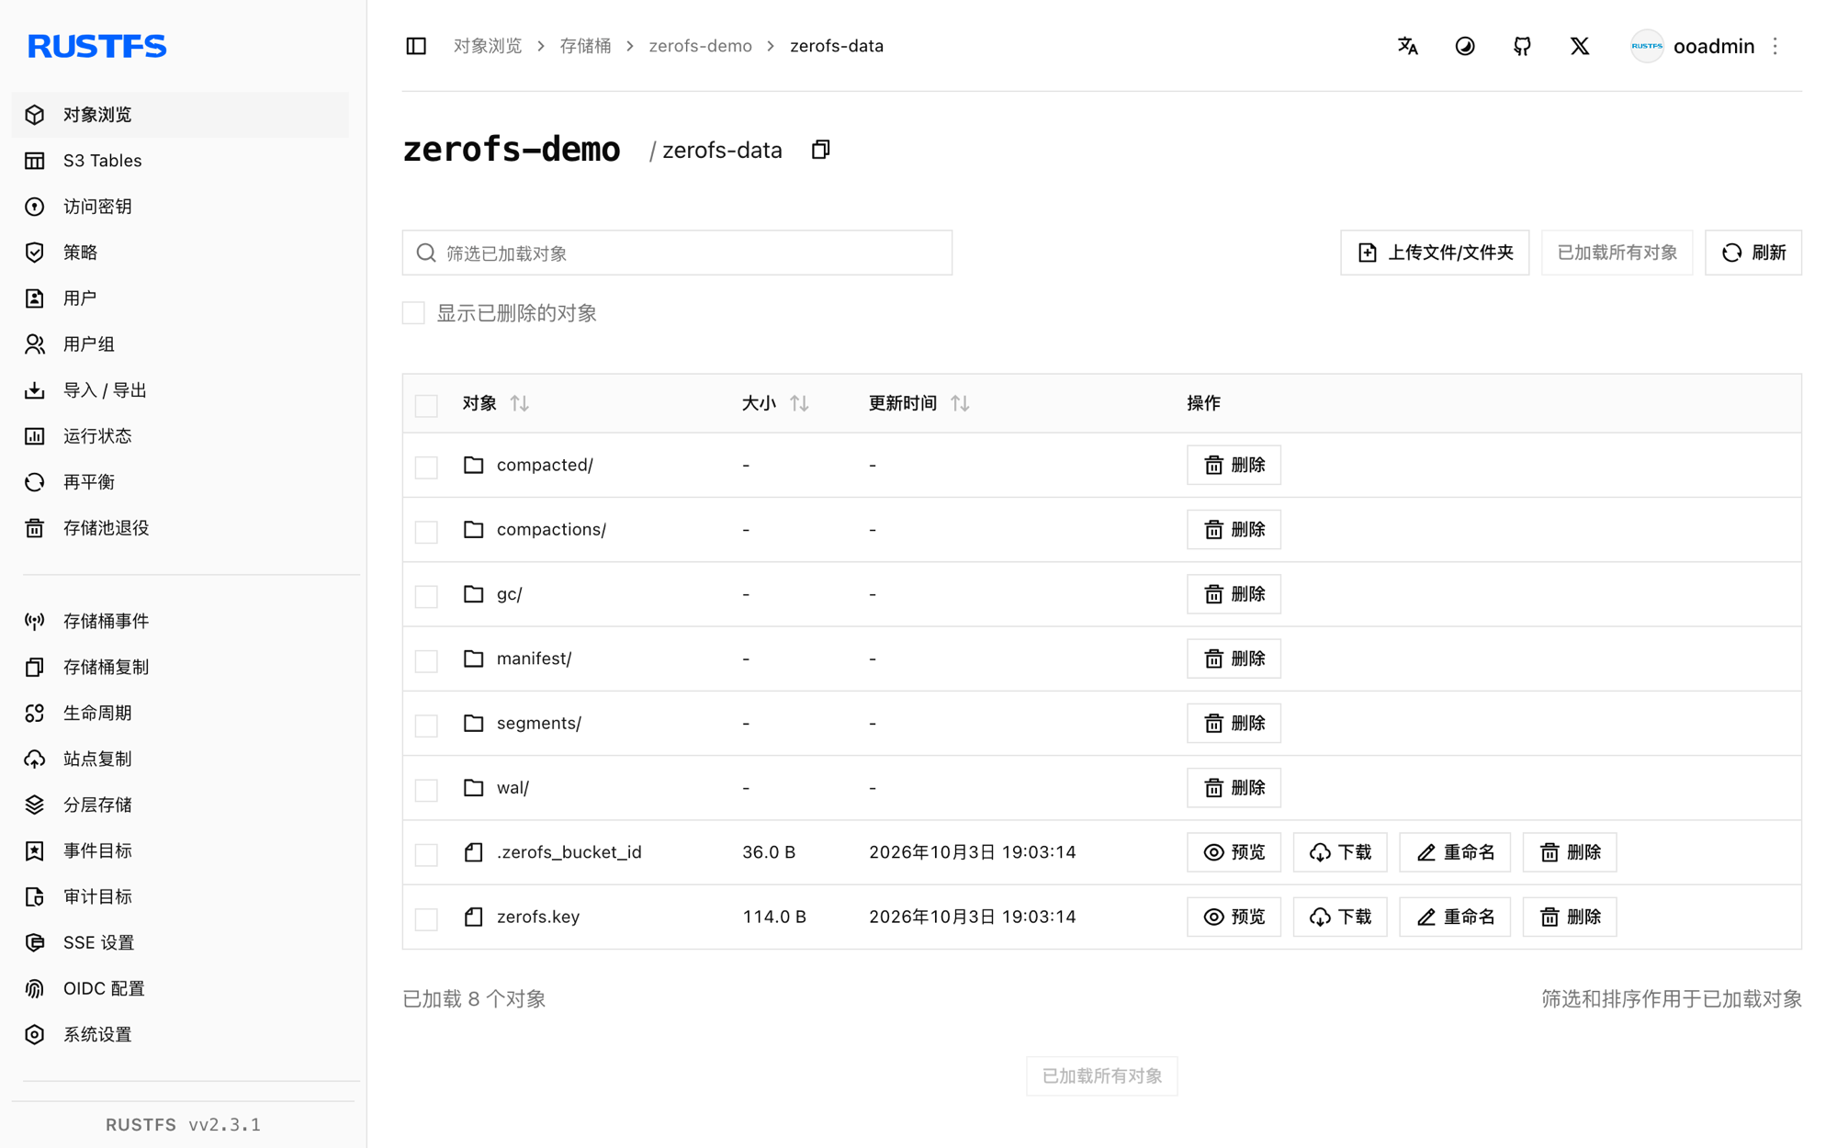Copy the zerofs-data path icon
The width and height of the screenshot is (1837, 1148).
tap(820, 150)
